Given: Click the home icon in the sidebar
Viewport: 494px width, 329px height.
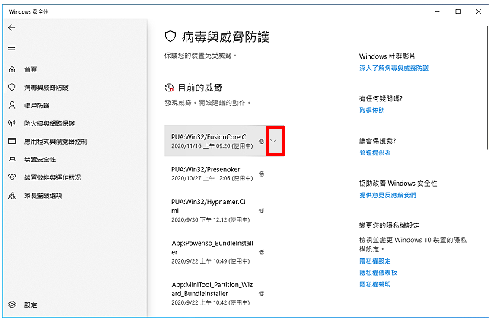Looking at the screenshot, I should pyautogui.click(x=12, y=69).
